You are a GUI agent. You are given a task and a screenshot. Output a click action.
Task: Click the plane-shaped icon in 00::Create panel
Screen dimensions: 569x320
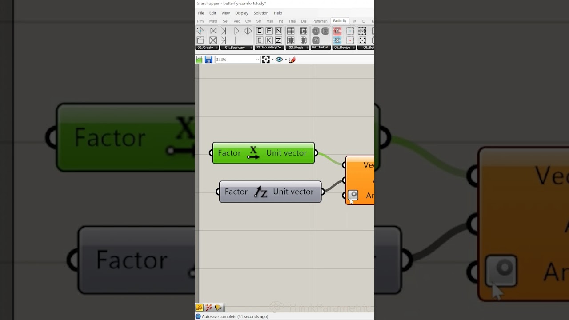click(x=200, y=31)
